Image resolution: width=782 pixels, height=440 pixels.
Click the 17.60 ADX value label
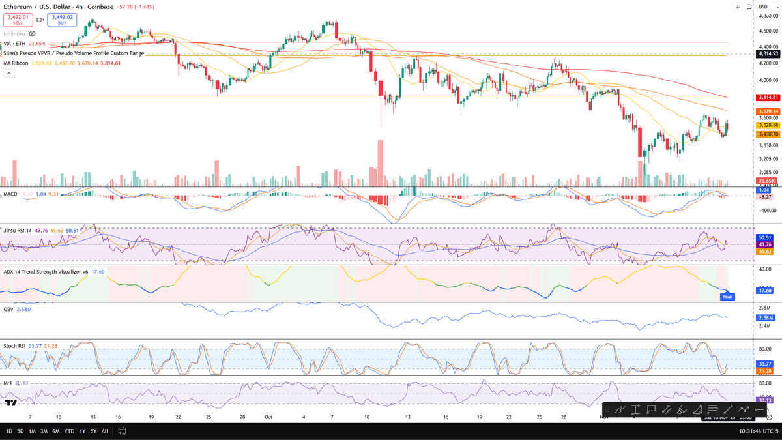pos(764,290)
